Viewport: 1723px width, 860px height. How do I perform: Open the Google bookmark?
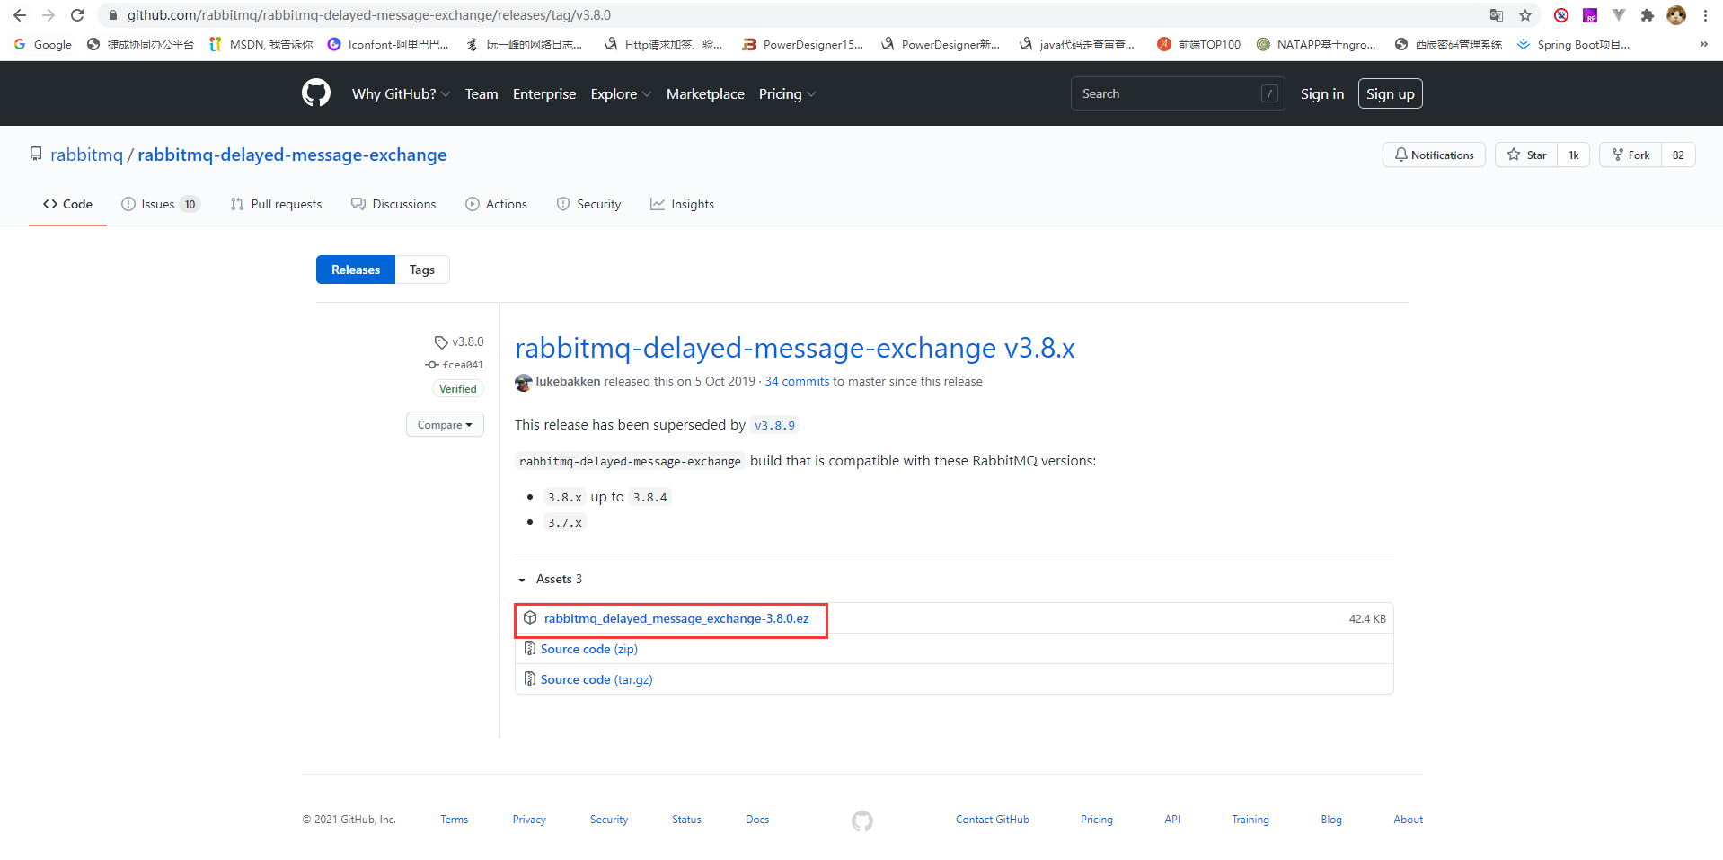pyautogui.click(x=43, y=44)
